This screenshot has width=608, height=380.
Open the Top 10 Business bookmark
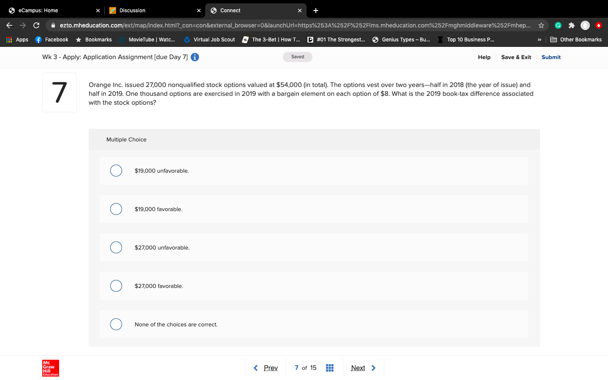tap(466, 40)
